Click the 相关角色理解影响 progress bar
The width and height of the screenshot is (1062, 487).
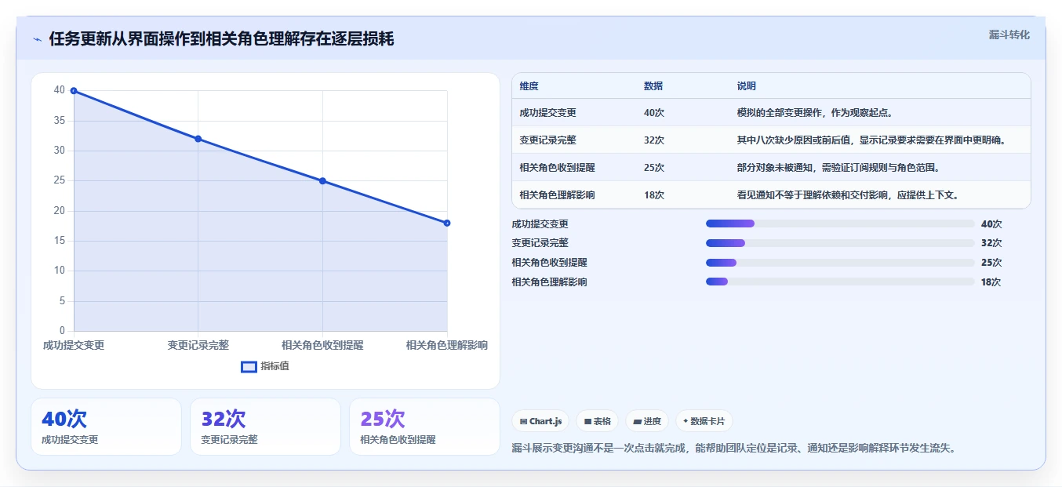(x=840, y=282)
